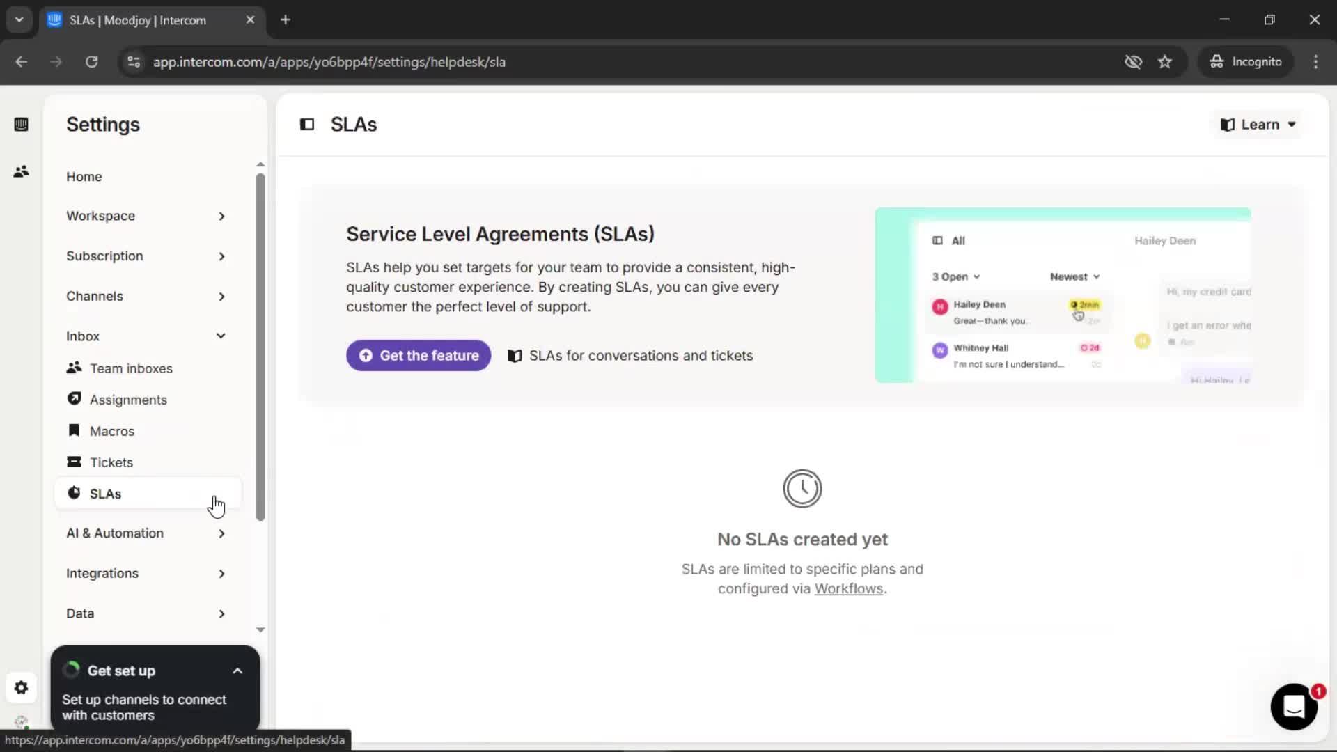Image resolution: width=1337 pixels, height=752 pixels.
Task: Expand the Workspace settings section
Action: 146,216
